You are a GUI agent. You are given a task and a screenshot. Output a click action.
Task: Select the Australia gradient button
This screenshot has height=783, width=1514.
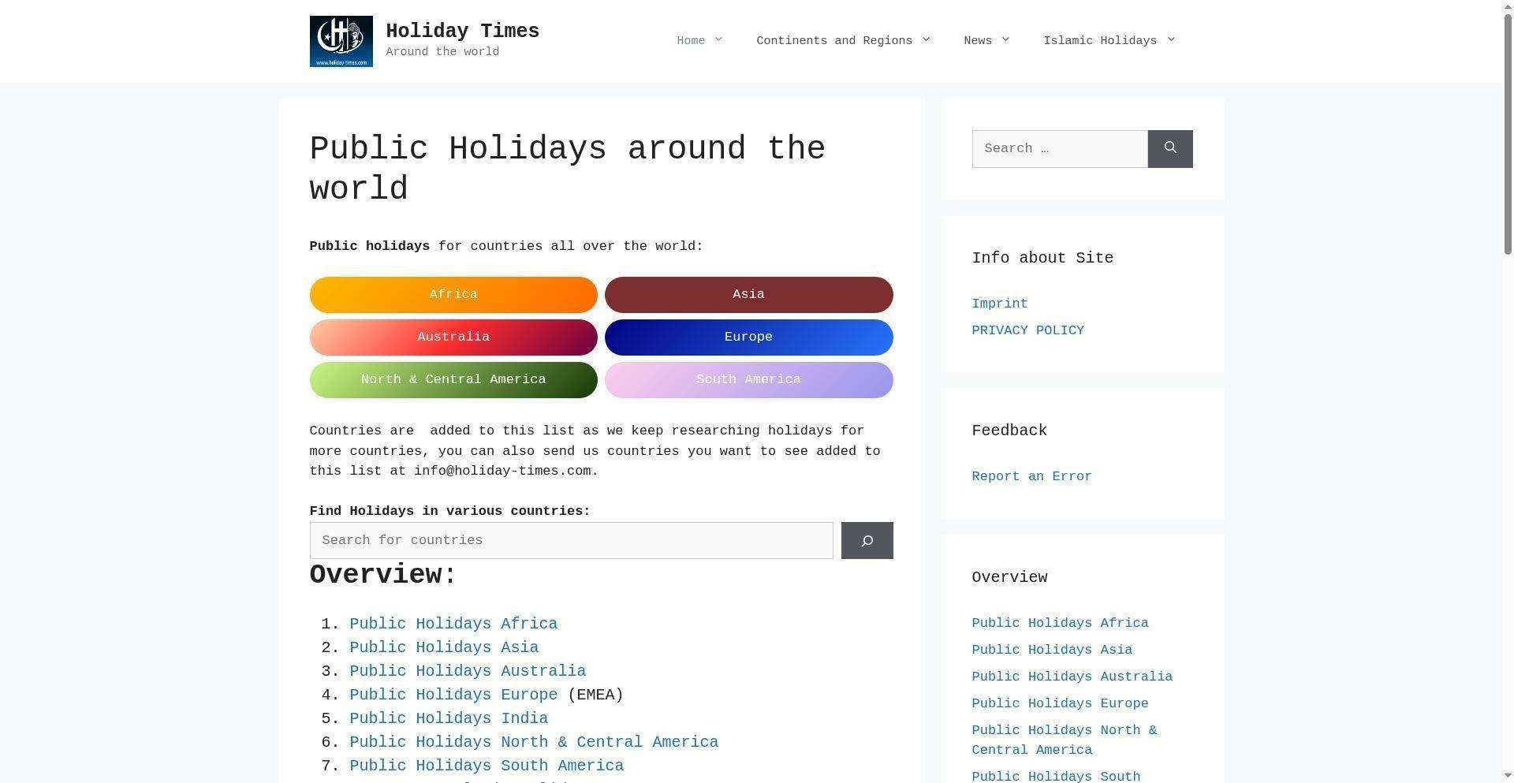[x=453, y=337]
